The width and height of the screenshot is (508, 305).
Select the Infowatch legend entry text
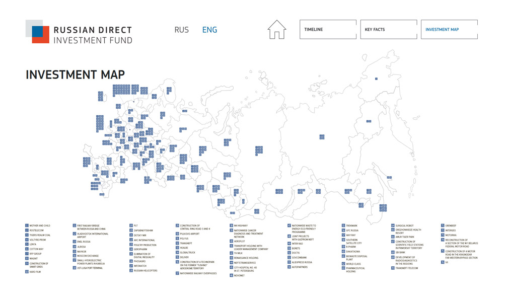140,266
